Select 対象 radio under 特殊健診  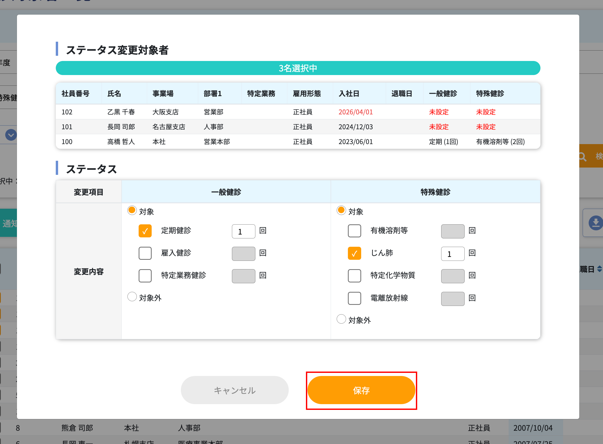(341, 211)
